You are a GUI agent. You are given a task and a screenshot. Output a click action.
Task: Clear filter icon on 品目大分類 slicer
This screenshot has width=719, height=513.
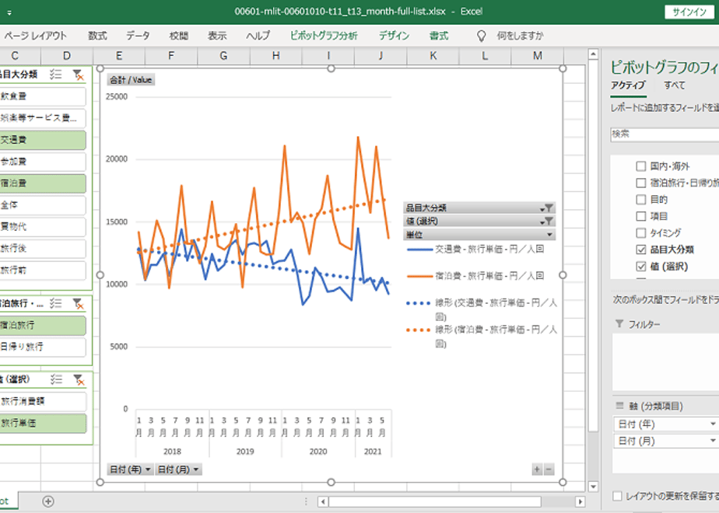[78, 75]
